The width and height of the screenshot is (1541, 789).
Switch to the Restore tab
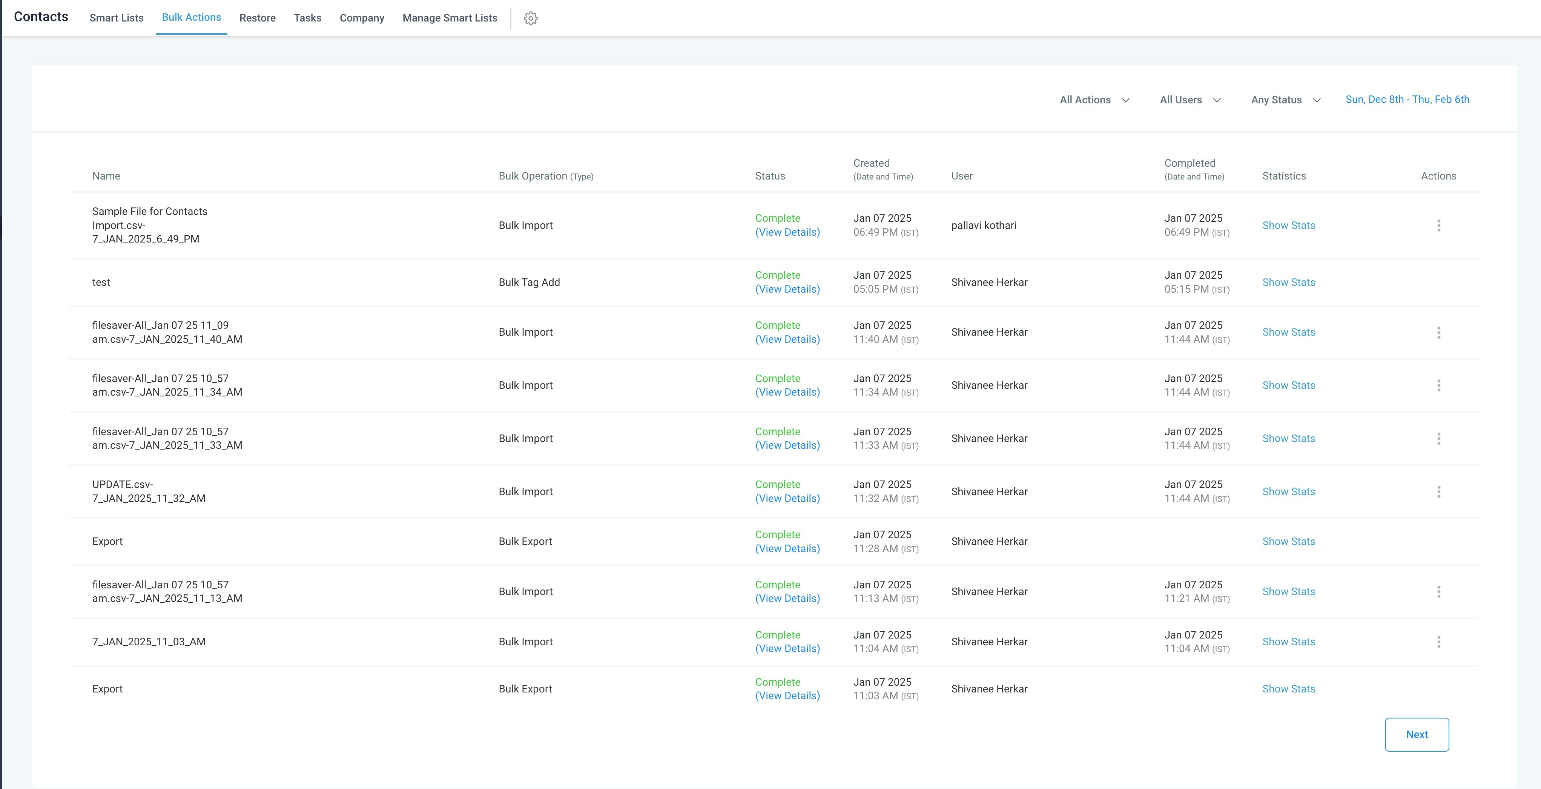(x=257, y=18)
